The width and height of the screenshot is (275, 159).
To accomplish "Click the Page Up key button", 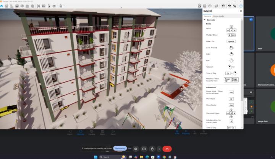I will [227, 80].
